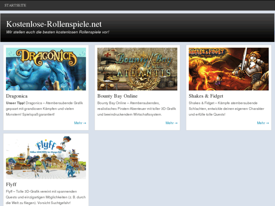Click the Bounty Bay Online heading
Screen dimensions: 275x206
click(117, 96)
